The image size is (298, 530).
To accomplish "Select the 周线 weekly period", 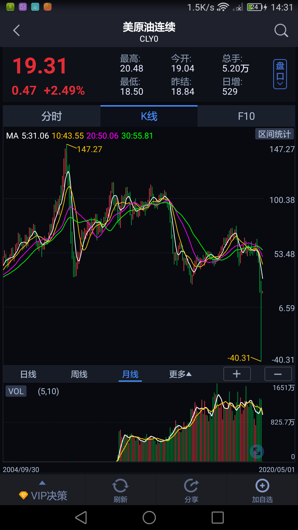I will pyautogui.click(x=79, y=374).
